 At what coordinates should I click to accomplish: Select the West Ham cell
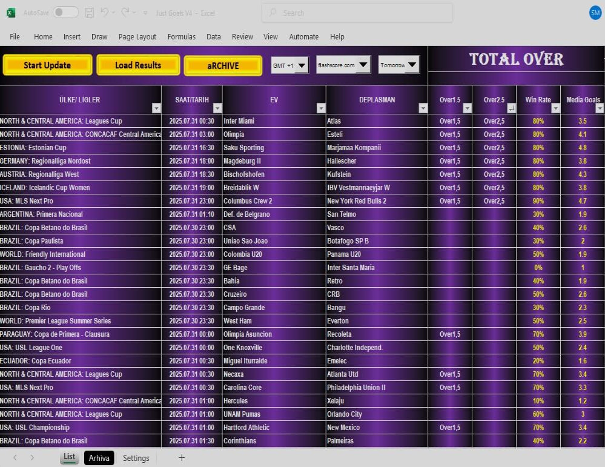point(274,321)
